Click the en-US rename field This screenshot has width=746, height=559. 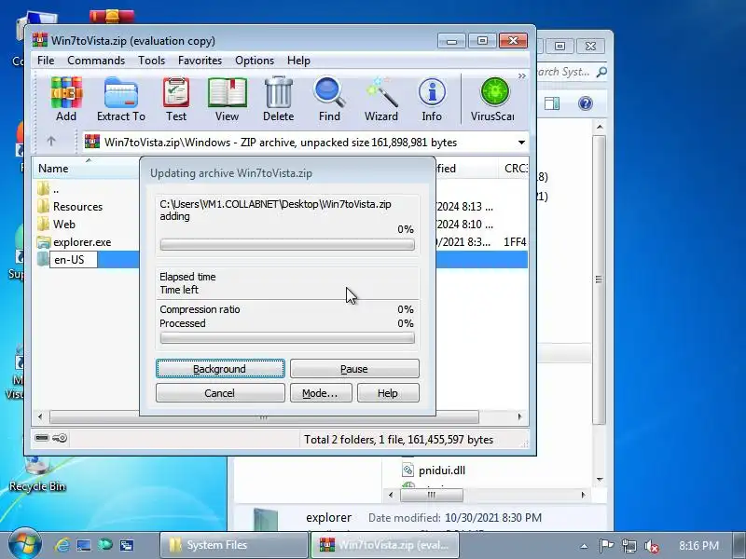74,260
